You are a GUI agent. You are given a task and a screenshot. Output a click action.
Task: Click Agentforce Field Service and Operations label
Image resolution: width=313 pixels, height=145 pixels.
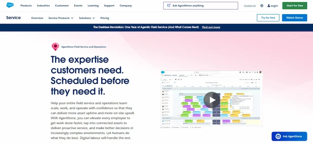(84, 47)
